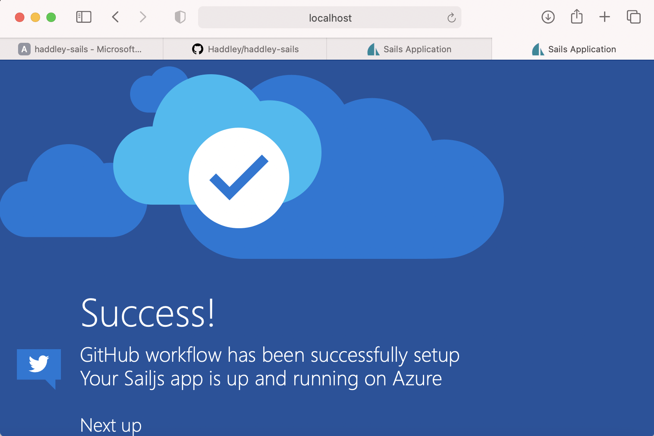Click the yellow minimize window button

(x=35, y=17)
